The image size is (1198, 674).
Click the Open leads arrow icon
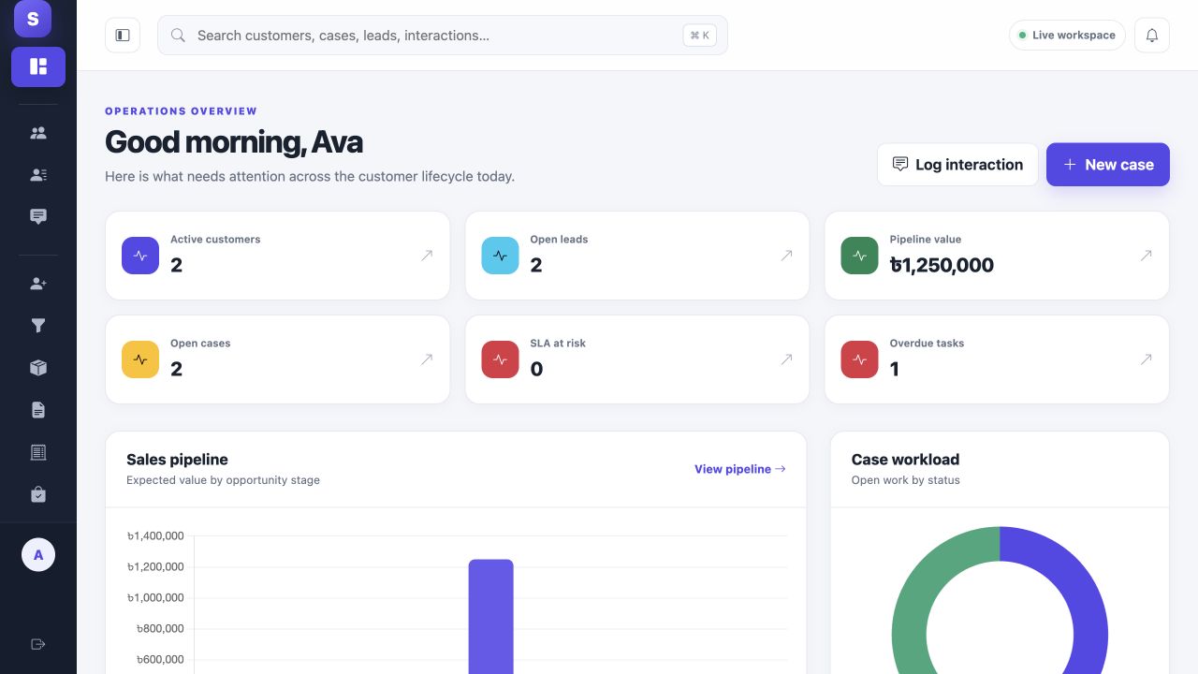point(786,256)
